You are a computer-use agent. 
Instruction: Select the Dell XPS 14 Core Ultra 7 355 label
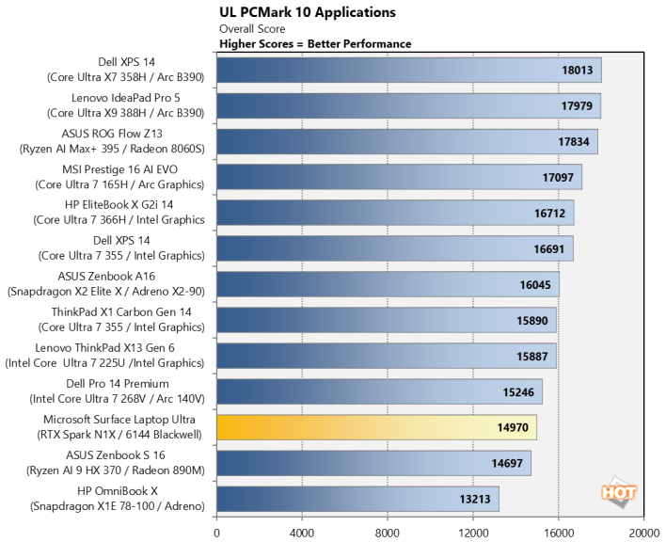click(121, 248)
